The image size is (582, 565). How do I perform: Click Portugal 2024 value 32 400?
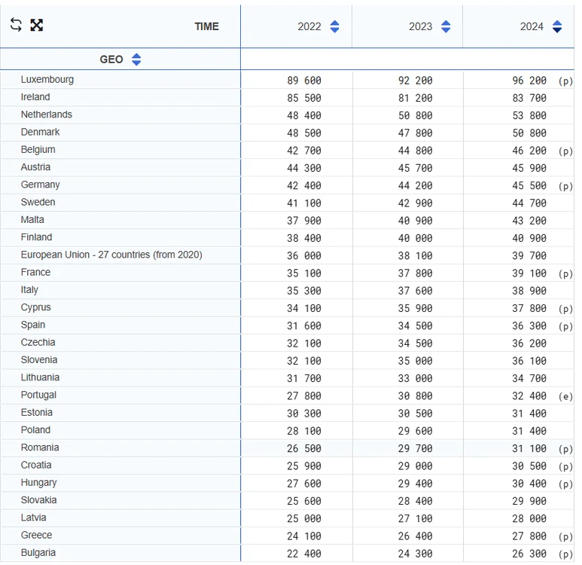(529, 396)
